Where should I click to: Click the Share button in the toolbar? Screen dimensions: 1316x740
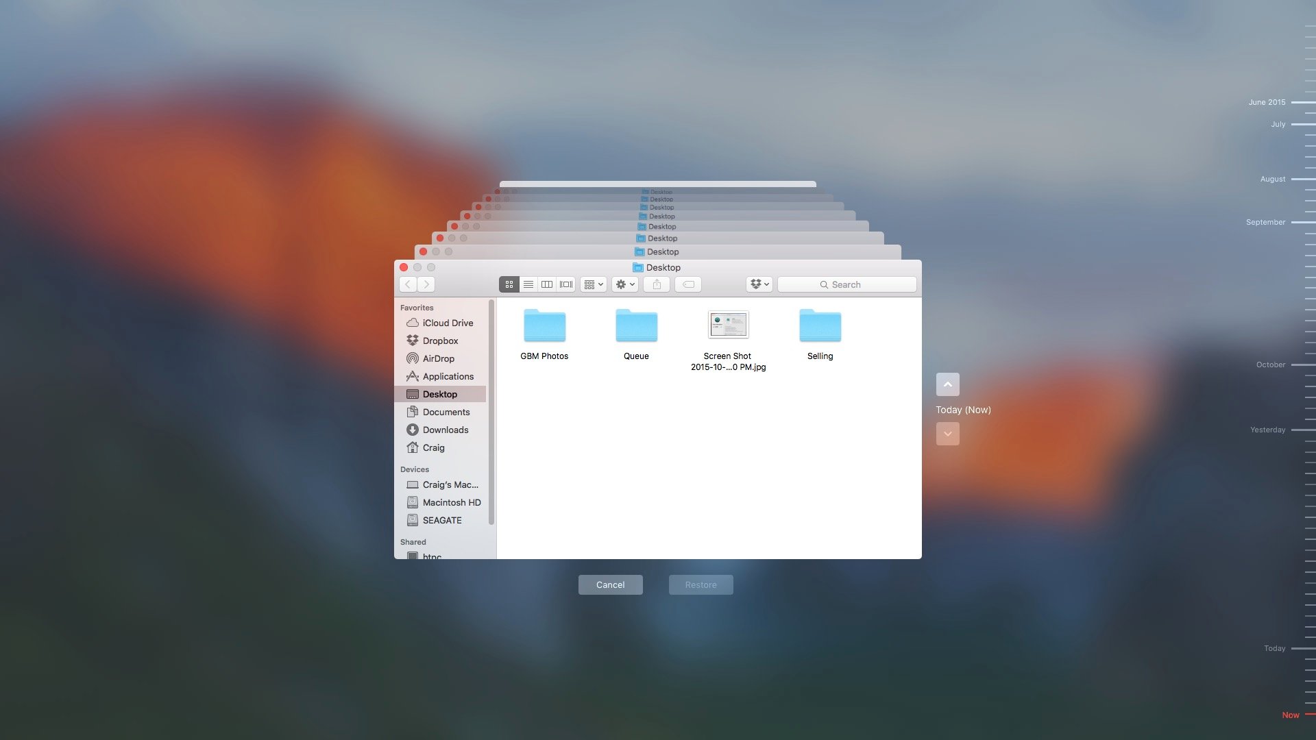(656, 284)
